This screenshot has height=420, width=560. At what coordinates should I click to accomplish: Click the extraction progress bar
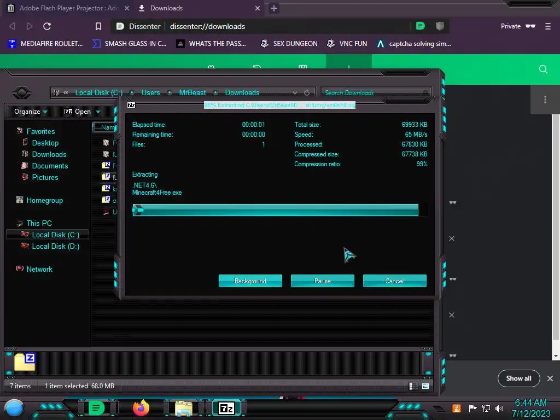[x=279, y=210]
